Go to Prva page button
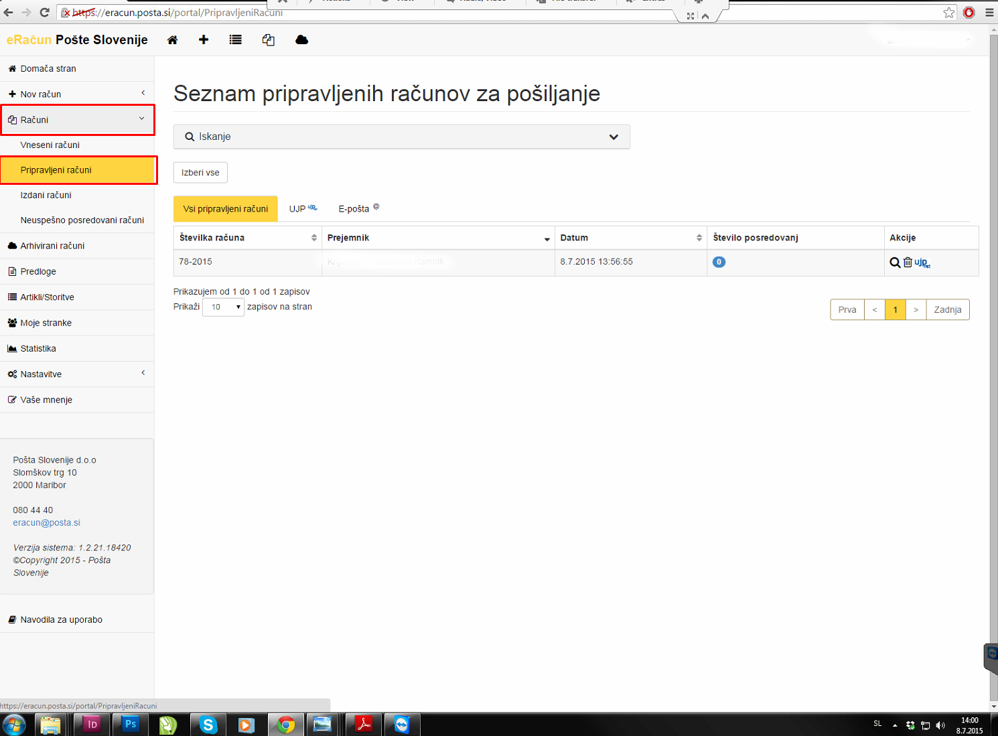Screen dimensions: 998x736 click(847, 309)
